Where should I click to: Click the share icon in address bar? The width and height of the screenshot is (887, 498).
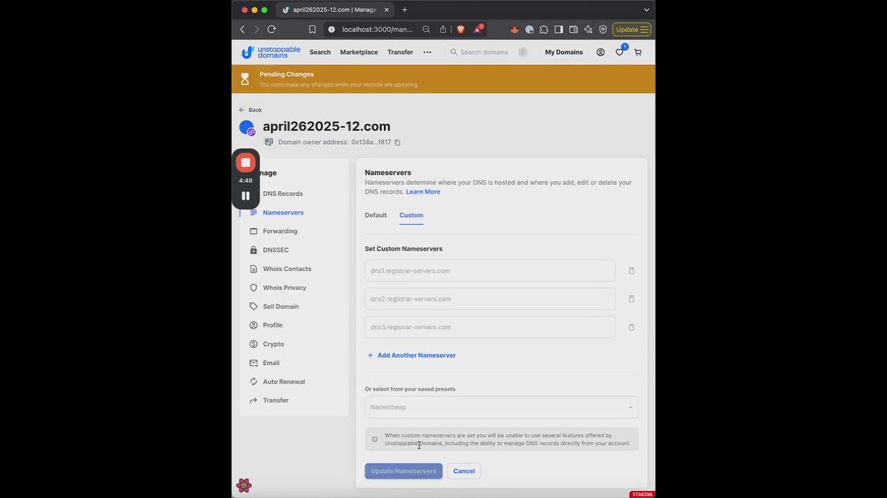click(443, 29)
